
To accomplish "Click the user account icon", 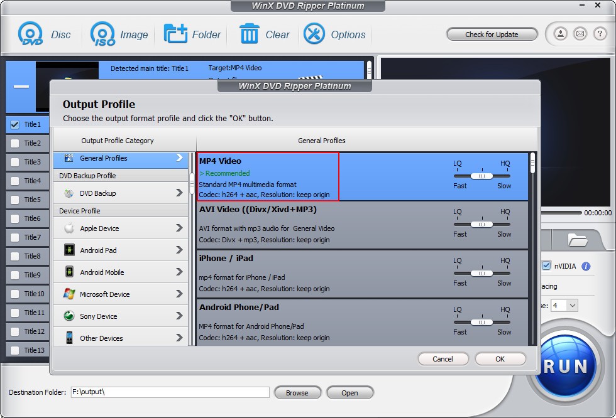I will pos(561,34).
